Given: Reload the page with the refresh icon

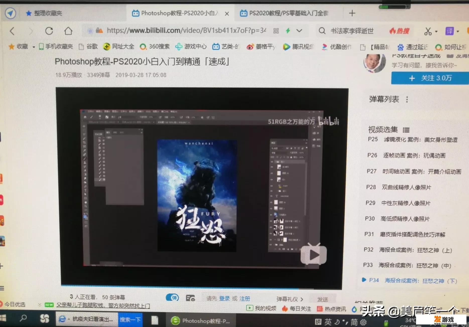Looking at the screenshot, I should point(49,31).
